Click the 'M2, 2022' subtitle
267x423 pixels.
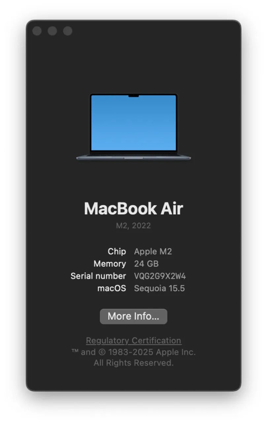(133, 226)
